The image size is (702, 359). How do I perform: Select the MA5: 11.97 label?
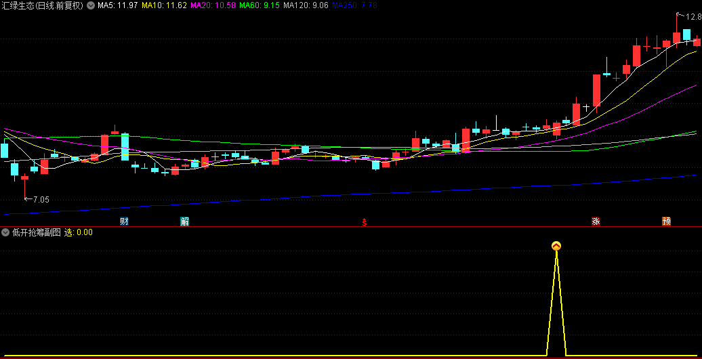[x=117, y=6]
